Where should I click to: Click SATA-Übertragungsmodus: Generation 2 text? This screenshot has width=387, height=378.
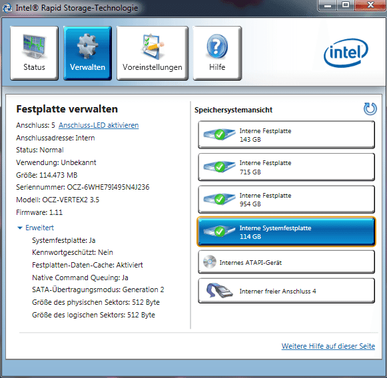click(x=98, y=289)
